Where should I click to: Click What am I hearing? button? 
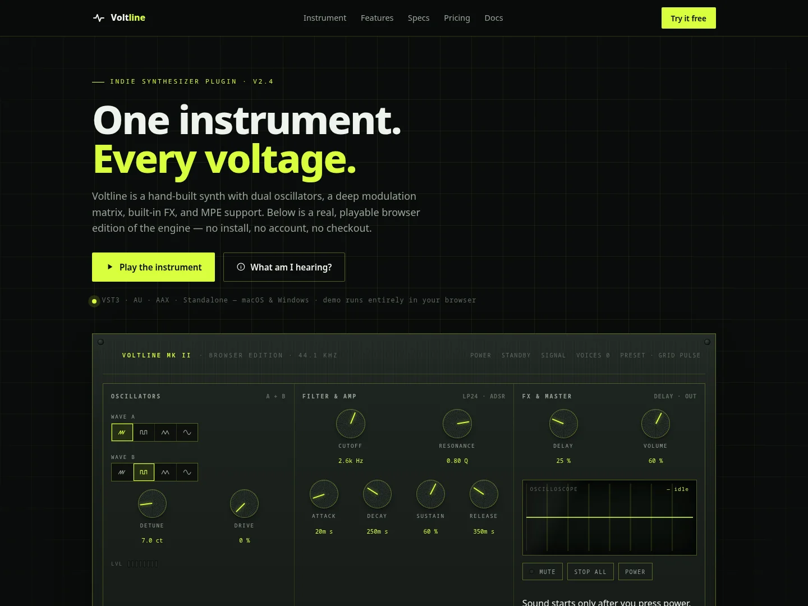284,267
